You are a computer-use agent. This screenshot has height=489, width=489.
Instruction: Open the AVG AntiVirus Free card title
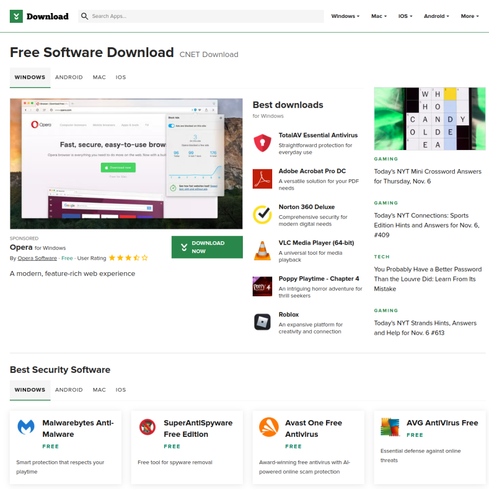coord(442,423)
